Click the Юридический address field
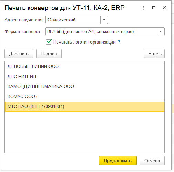This screenshot has width=174, height=172. (x=73, y=20)
